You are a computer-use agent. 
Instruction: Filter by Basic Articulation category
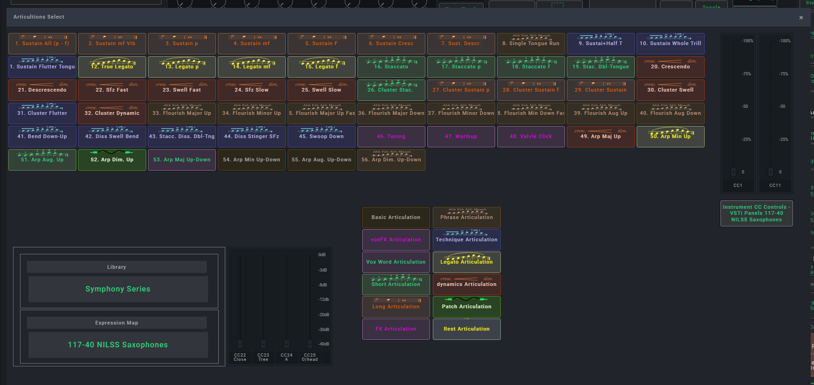pos(396,218)
